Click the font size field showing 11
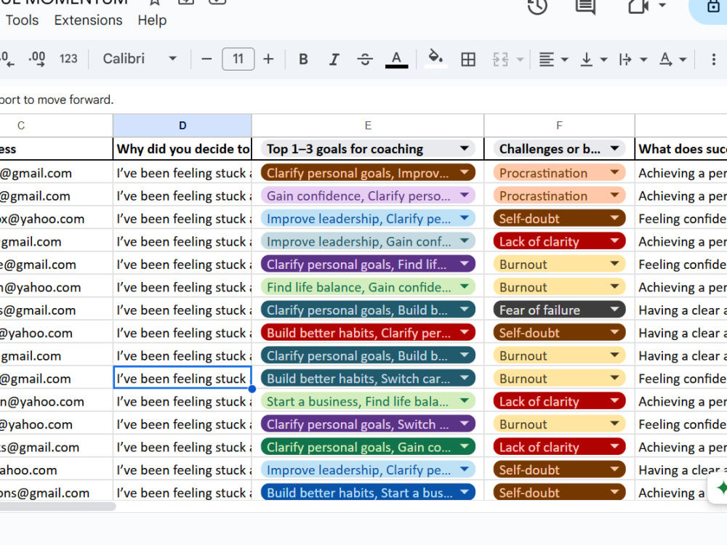This screenshot has height=545, width=727. click(238, 59)
